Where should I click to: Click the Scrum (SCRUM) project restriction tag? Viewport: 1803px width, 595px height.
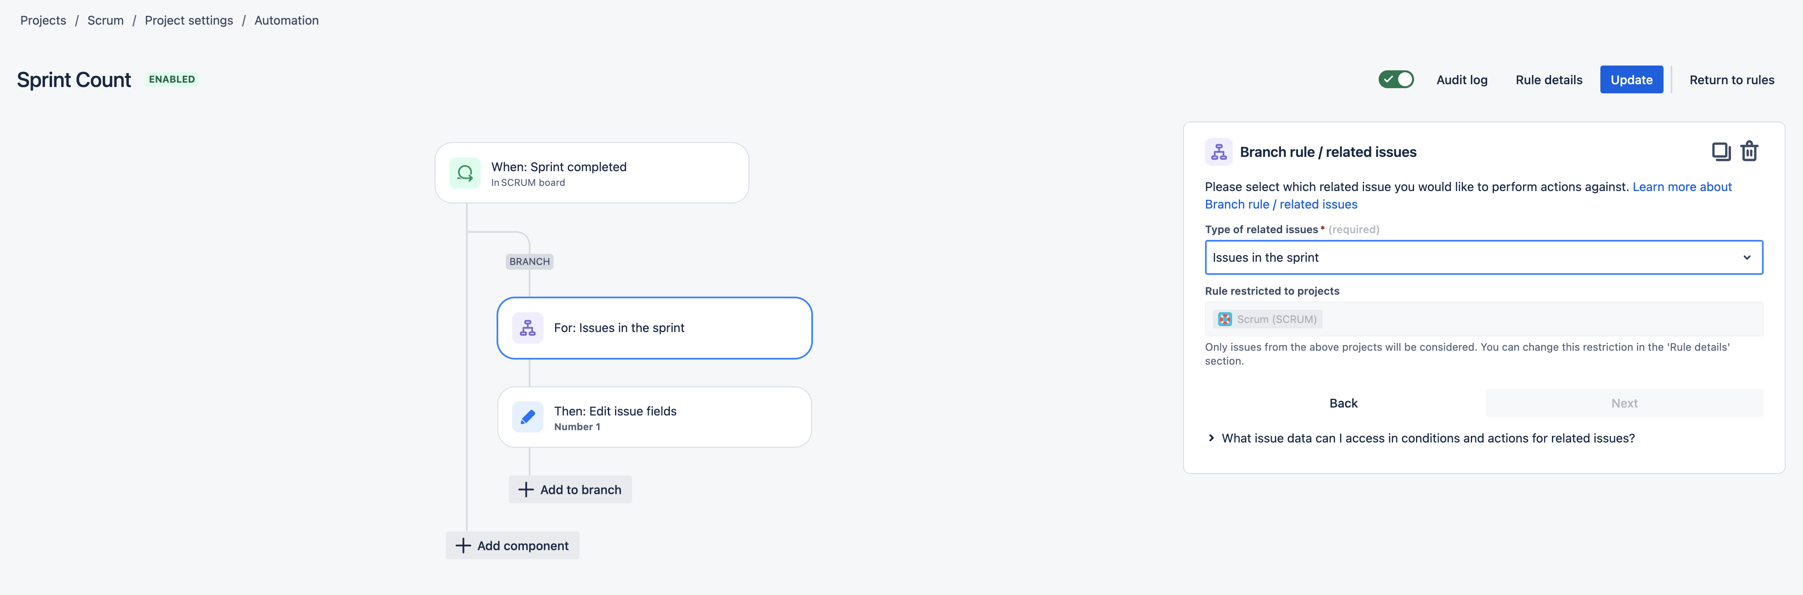[1267, 319]
